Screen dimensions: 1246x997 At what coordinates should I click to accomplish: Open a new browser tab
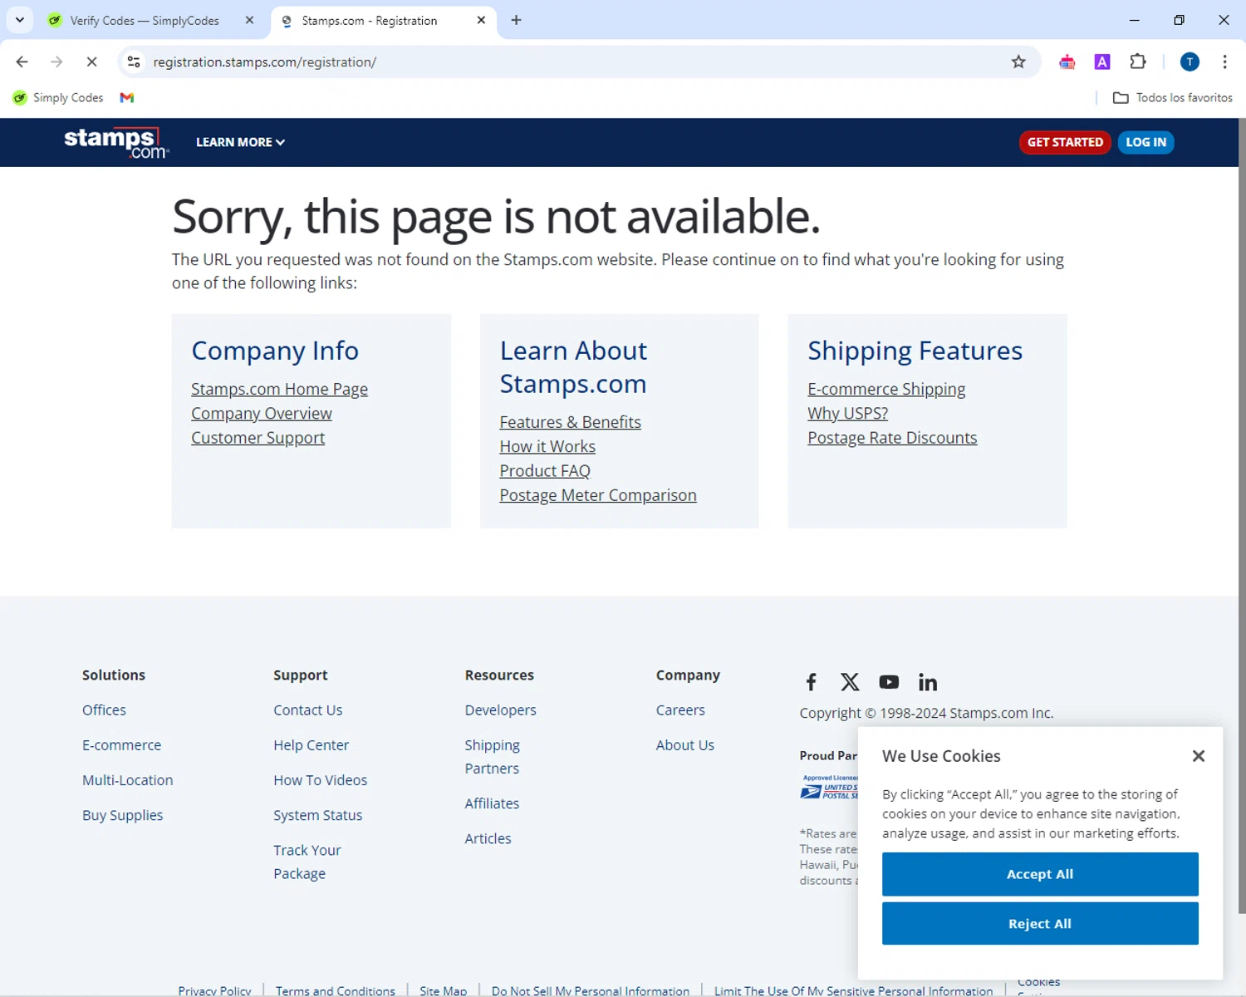[516, 20]
